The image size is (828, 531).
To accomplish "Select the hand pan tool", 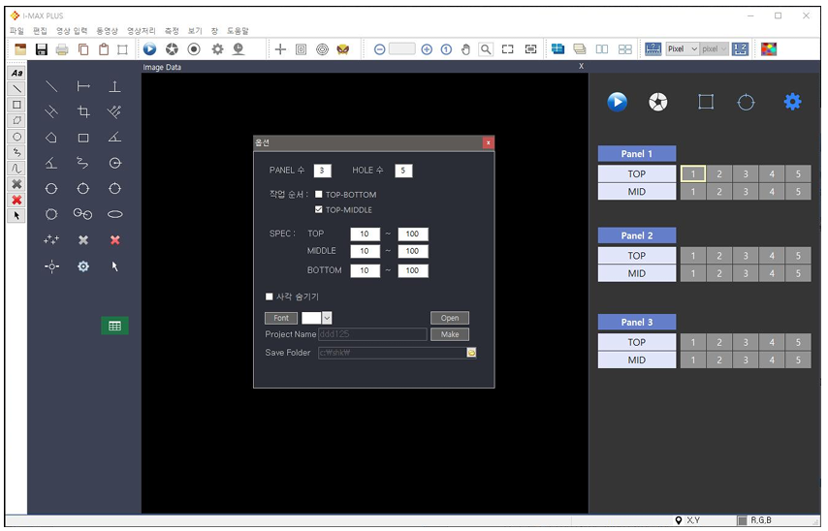I will pyautogui.click(x=465, y=49).
